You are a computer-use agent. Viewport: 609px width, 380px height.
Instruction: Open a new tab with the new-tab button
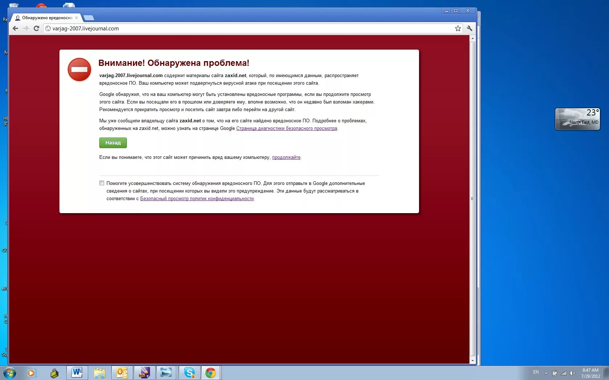point(89,18)
